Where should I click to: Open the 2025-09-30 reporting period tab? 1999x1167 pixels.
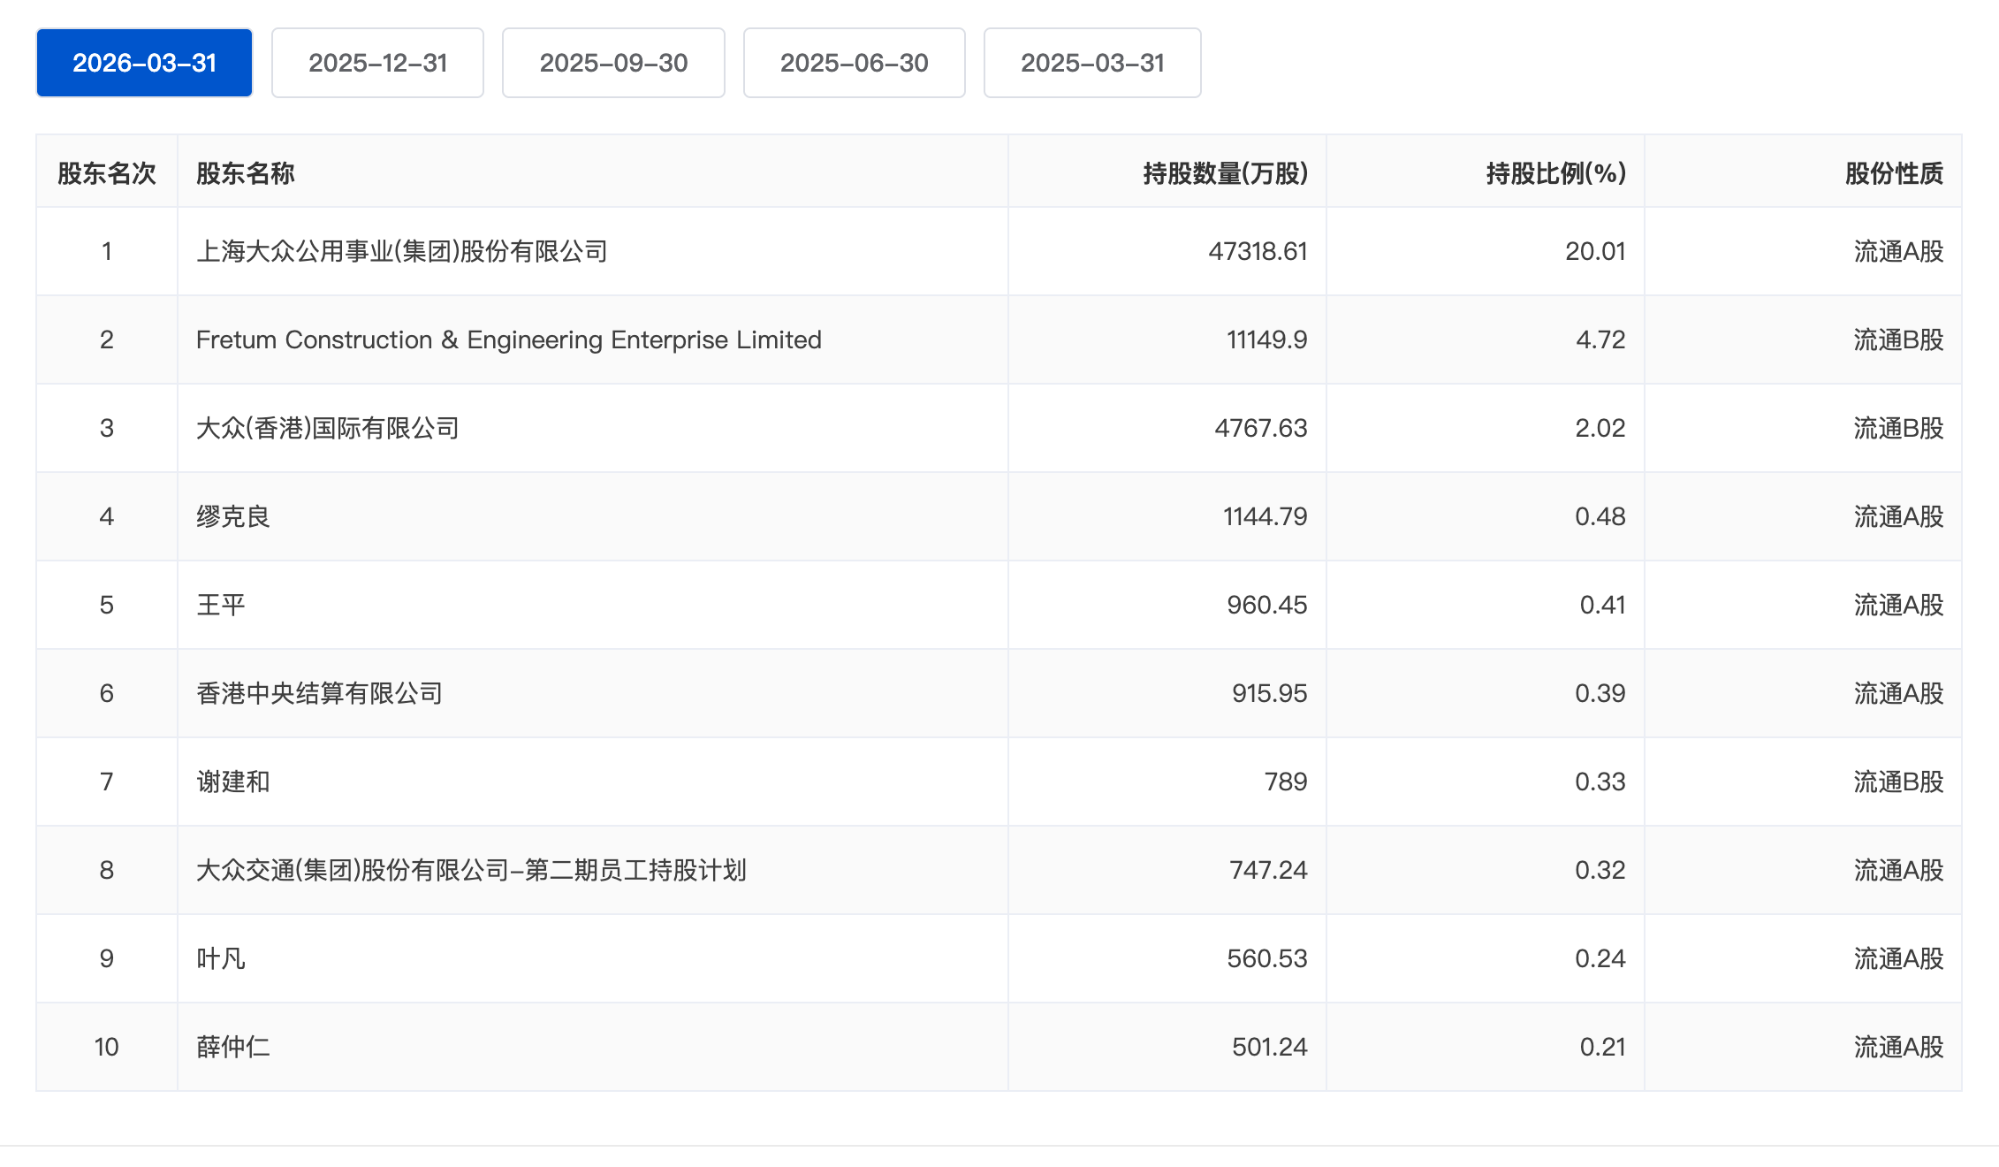coord(613,63)
